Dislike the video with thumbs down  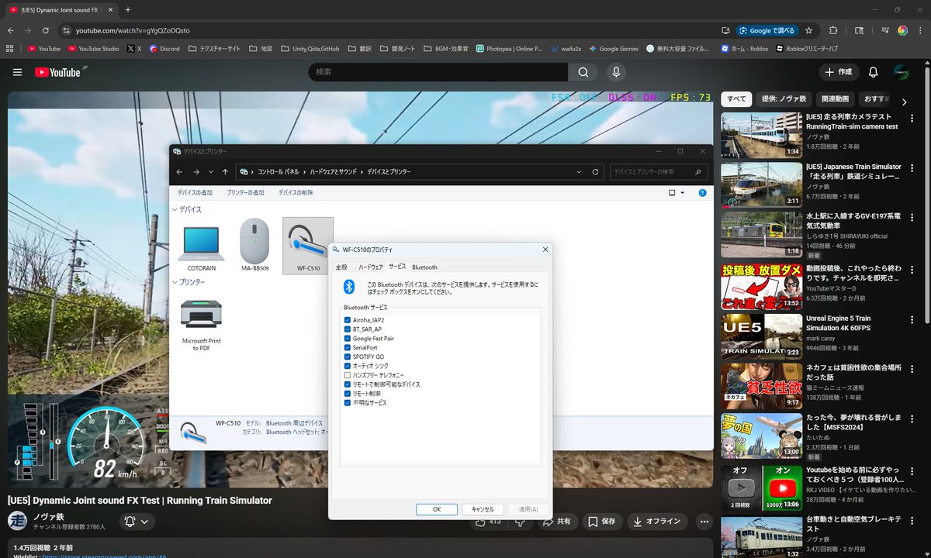[521, 522]
